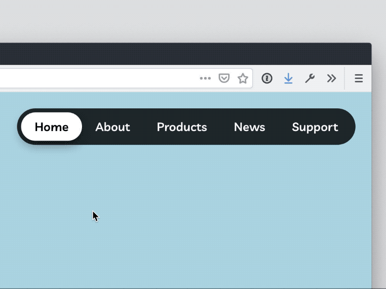Select the Home navigation item
386x289 pixels.
[x=50, y=127]
